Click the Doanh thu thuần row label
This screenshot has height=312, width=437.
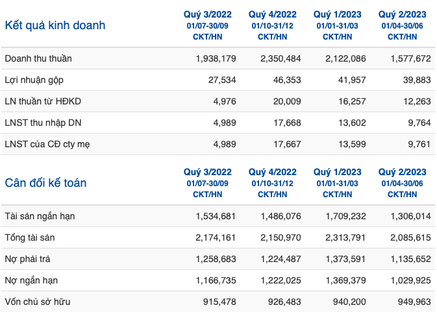pos(38,58)
